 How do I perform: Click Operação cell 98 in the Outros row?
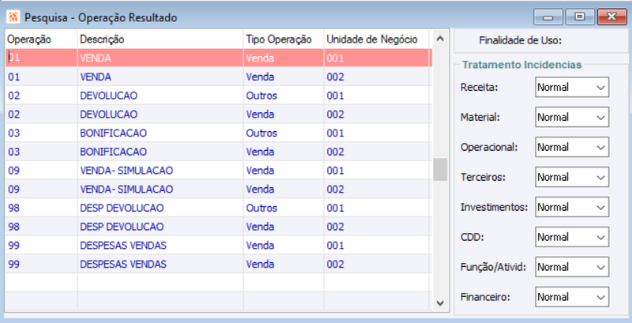pos(41,208)
